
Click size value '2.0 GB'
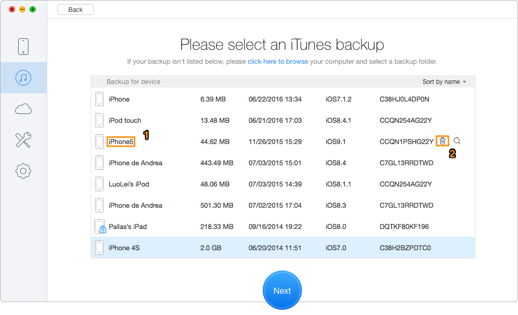(211, 248)
